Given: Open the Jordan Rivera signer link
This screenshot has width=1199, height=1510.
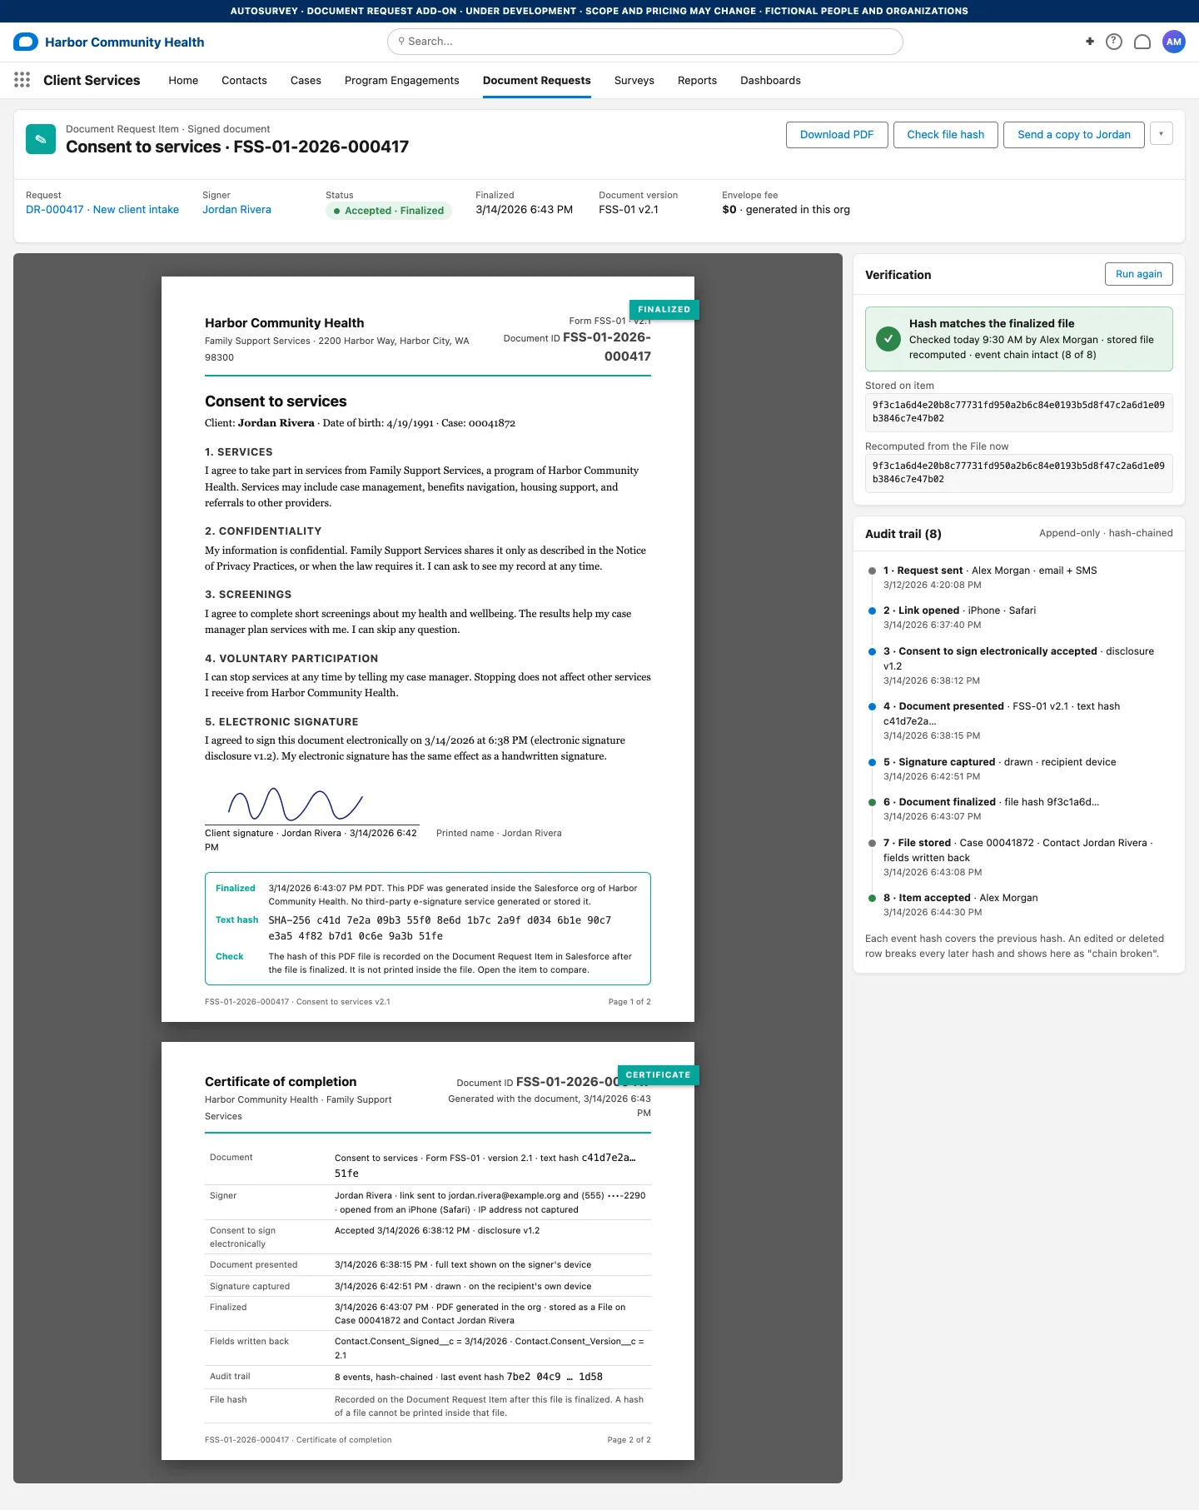Looking at the screenshot, I should [236, 210].
